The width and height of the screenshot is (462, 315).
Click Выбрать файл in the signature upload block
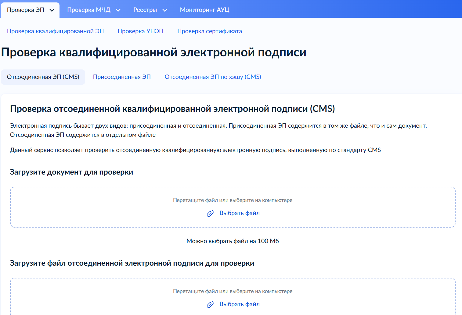tap(240, 304)
